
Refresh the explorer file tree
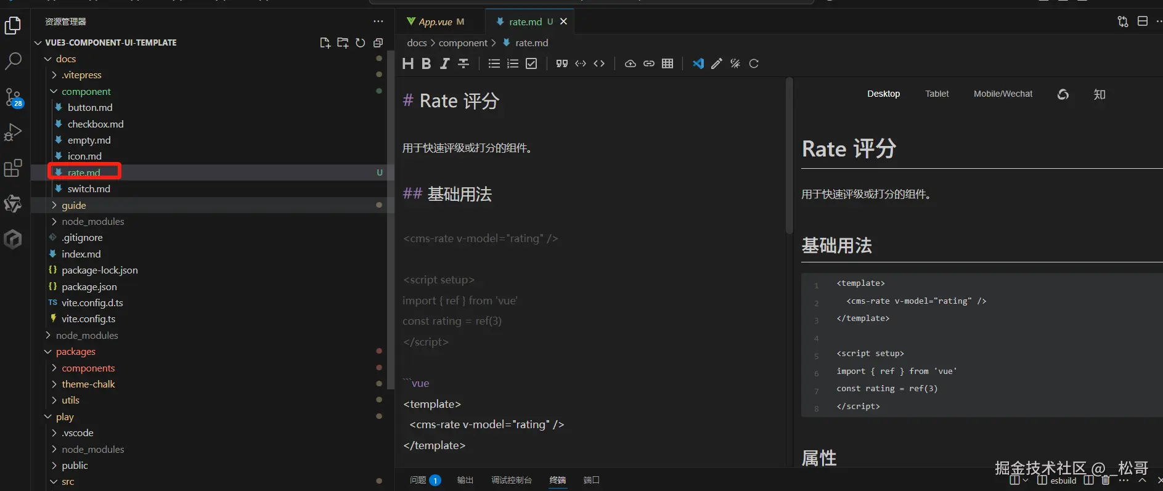[x=361, y=43]
